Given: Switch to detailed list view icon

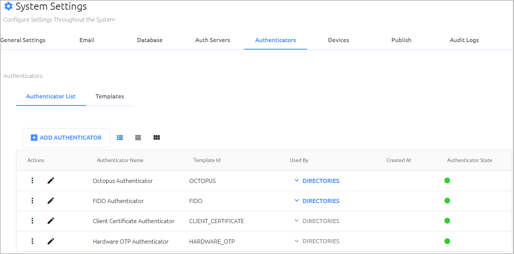Looking at the screenshot, I should (x=120, y=138).
